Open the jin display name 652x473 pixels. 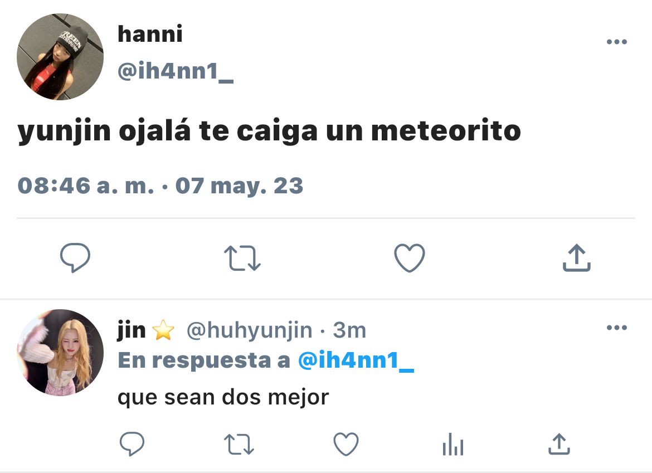[x=132, y=331]
